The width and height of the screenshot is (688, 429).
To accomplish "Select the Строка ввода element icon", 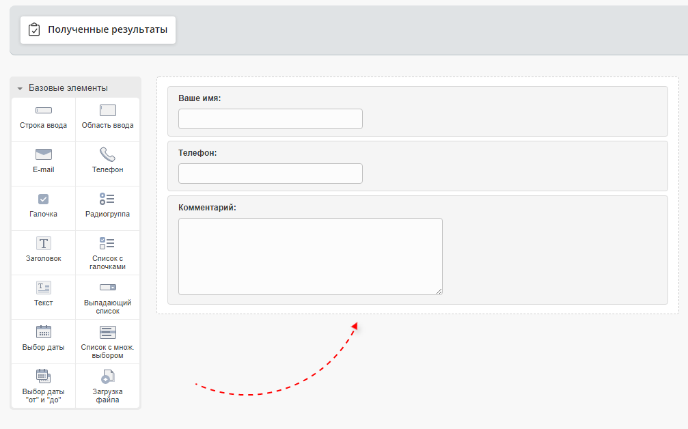I will (44, 111).
